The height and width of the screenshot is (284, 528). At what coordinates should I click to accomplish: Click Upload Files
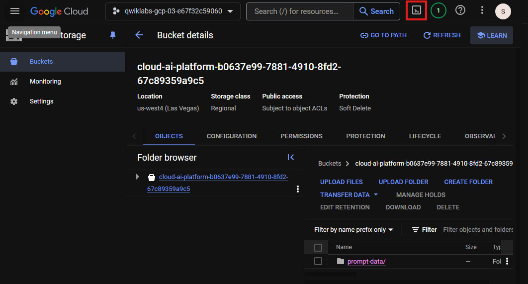click(x=341, y=182)
